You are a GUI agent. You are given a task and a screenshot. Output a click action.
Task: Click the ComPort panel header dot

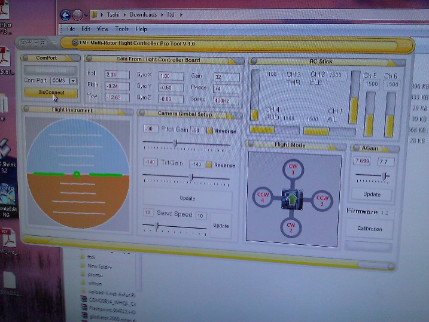(x=26, y=57)
